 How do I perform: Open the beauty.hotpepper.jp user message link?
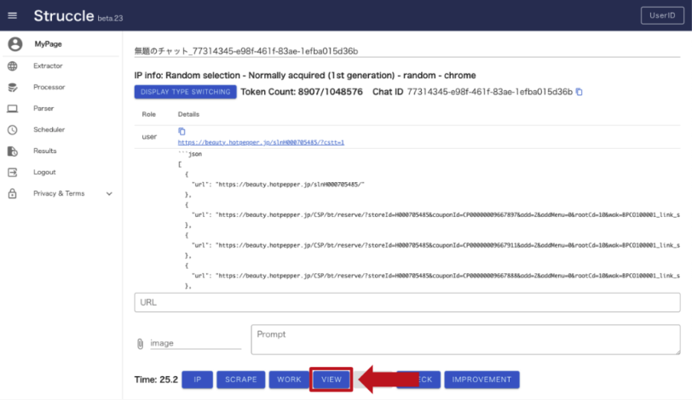click(x=261, y=142)
